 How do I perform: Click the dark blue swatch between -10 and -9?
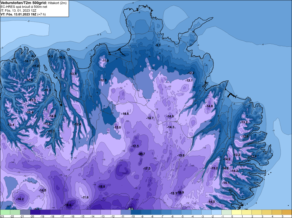pyautogui.click(x=136, y=212)
